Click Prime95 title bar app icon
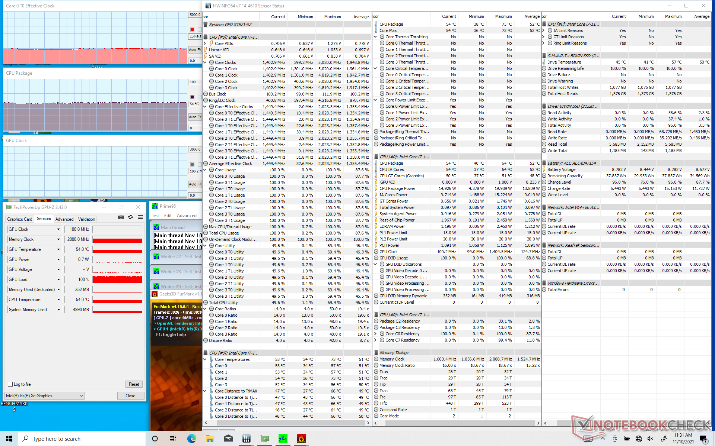 [155, 206]
